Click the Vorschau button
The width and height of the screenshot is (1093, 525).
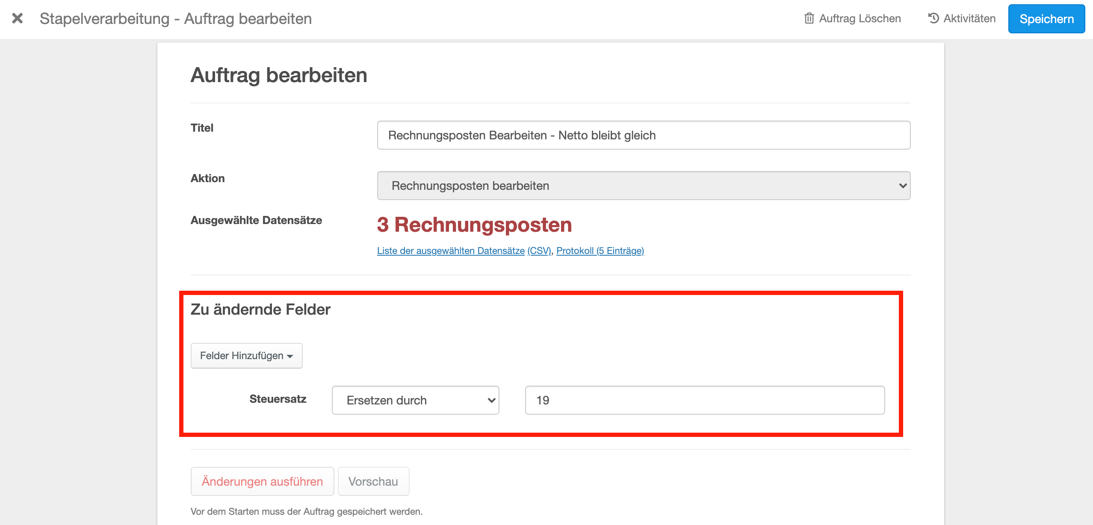tap(373, 481)
